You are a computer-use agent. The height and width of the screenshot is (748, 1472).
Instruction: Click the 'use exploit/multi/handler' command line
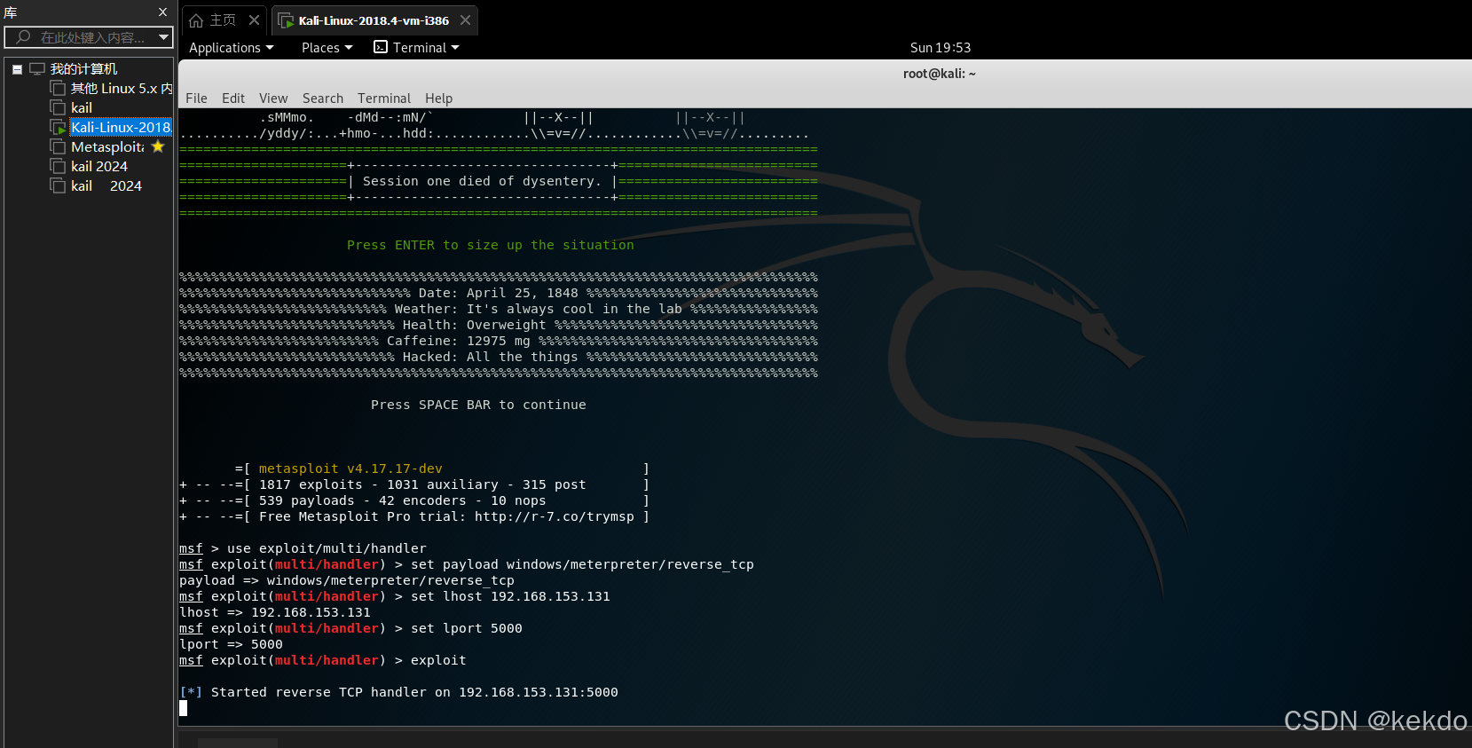click(327, 548)
